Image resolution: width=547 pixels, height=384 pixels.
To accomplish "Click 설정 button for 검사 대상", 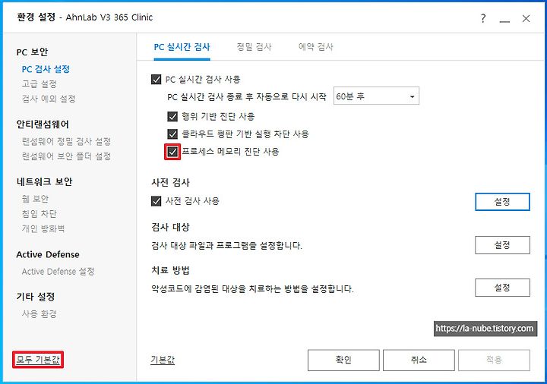I will pos(502,245).
